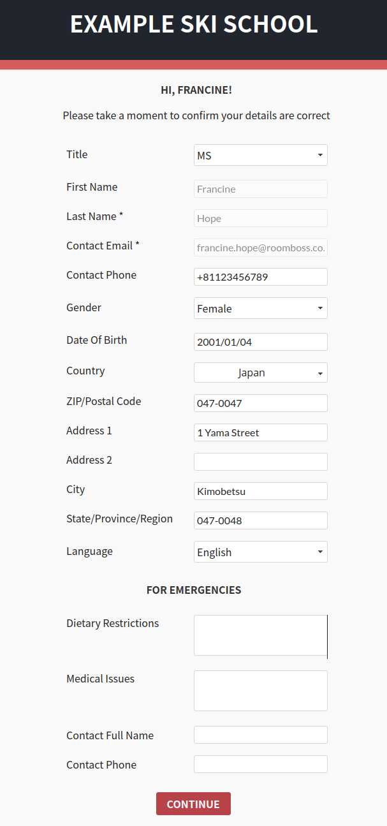Open the Title dropdown showing MS
The image size is (387, 826).
(x=260, y=155)
